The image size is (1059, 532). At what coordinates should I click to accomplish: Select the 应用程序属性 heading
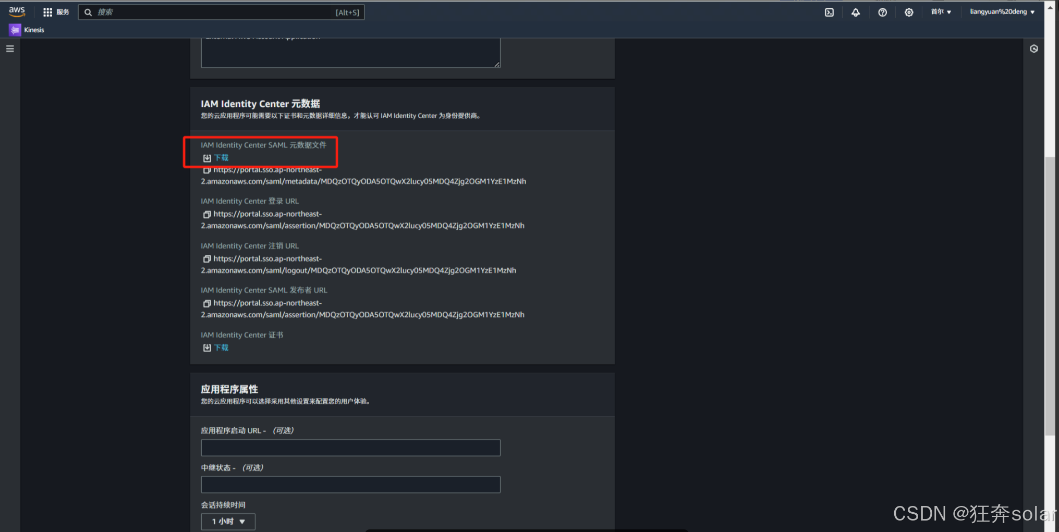(229, 389)
